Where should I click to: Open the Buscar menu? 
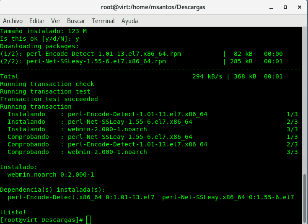click(x=76, y=21)
